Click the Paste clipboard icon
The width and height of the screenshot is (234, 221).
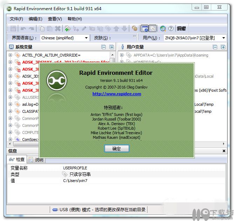pos(50,28)
